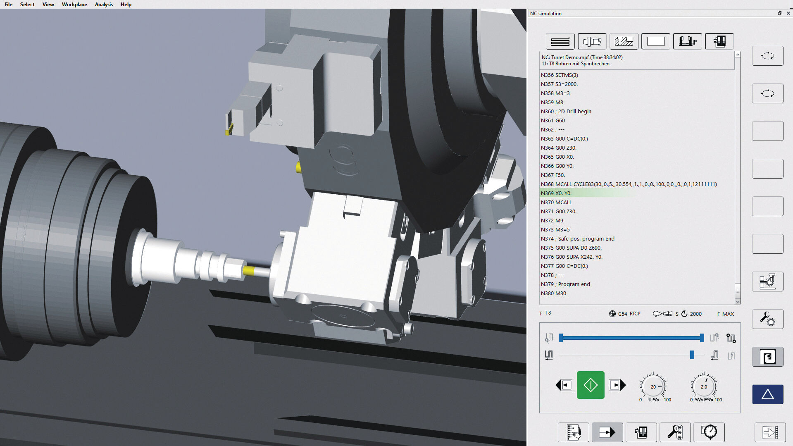The width and height of the screenshot is (793, 446).
Task: Click the tool measurement stopwatch icon
Action: pos(709,432)
